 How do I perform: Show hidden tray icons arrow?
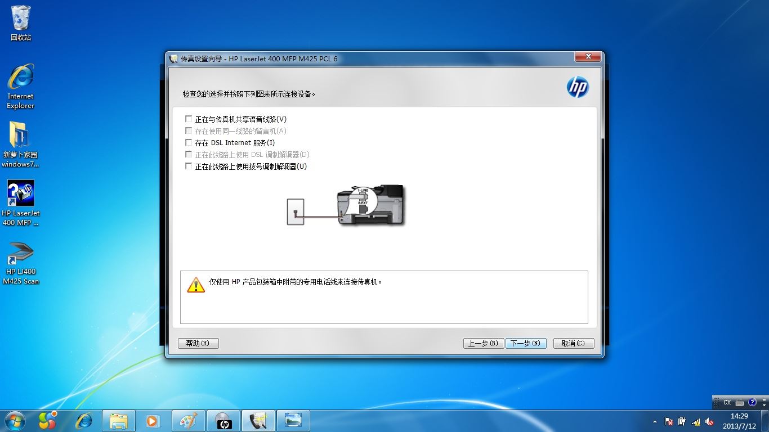coord(655,421)
